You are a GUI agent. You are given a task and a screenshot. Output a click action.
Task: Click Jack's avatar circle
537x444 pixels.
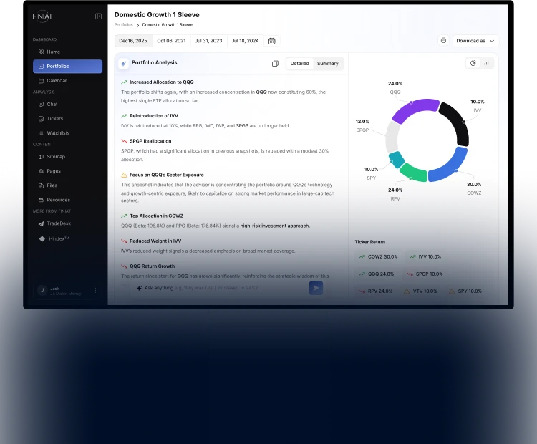(42, 291)
